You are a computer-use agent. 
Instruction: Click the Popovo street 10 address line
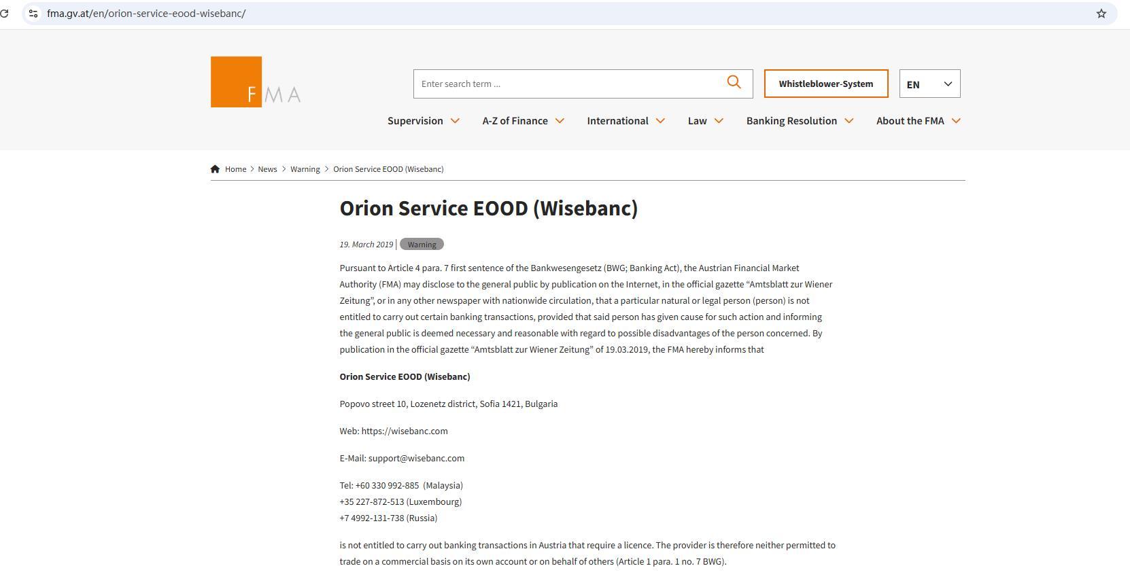point(449,404)
